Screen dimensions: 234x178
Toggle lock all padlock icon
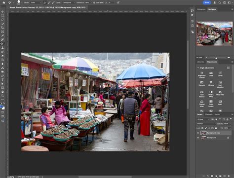pos(216,128)
